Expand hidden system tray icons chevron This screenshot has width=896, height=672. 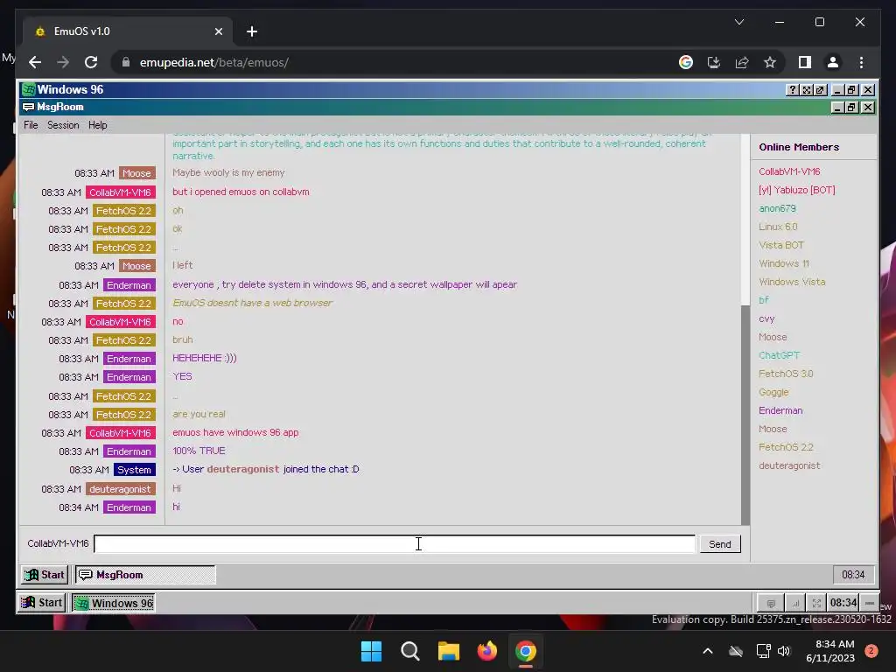point(707,651)
